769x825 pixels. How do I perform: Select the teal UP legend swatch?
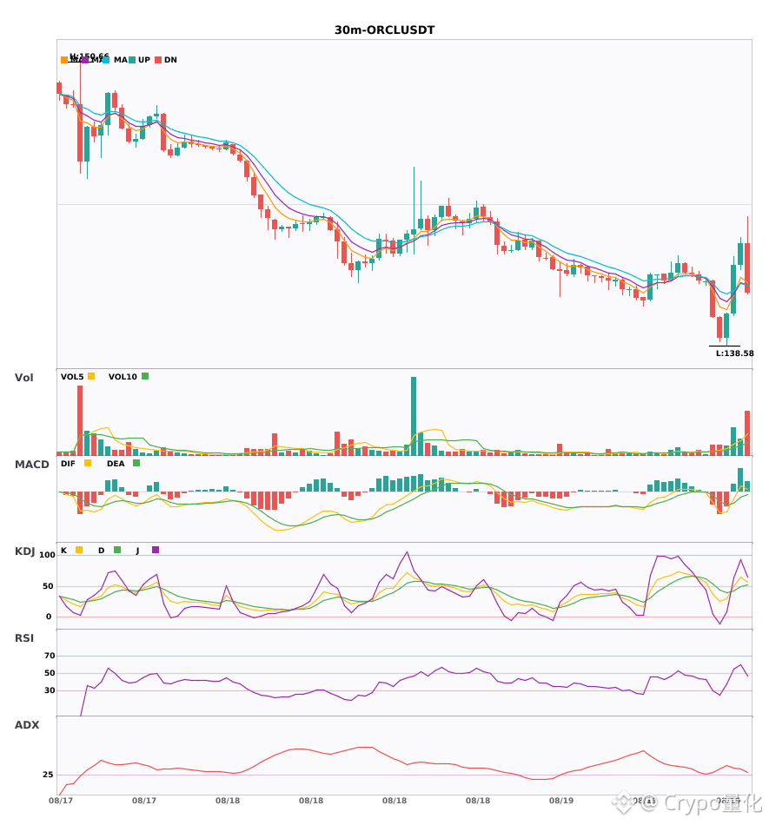pos(132,60)
